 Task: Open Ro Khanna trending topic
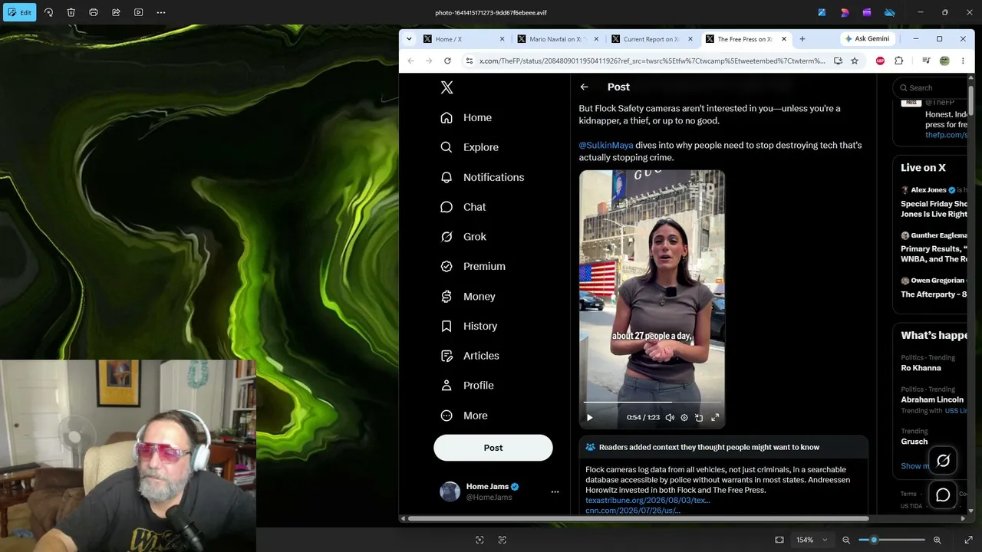tap(921, 368)
